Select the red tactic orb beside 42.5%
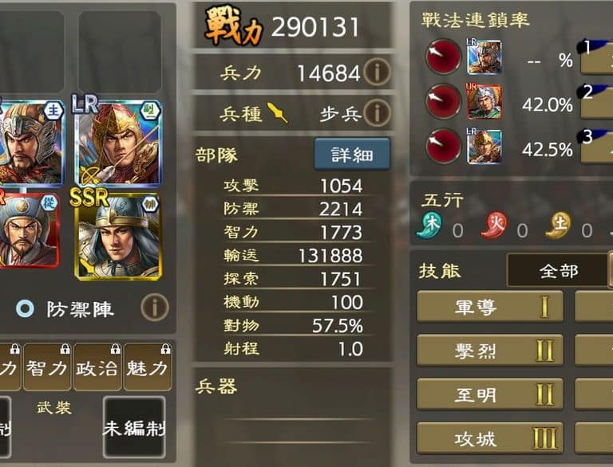613x467 pixels. pos(443,146)
